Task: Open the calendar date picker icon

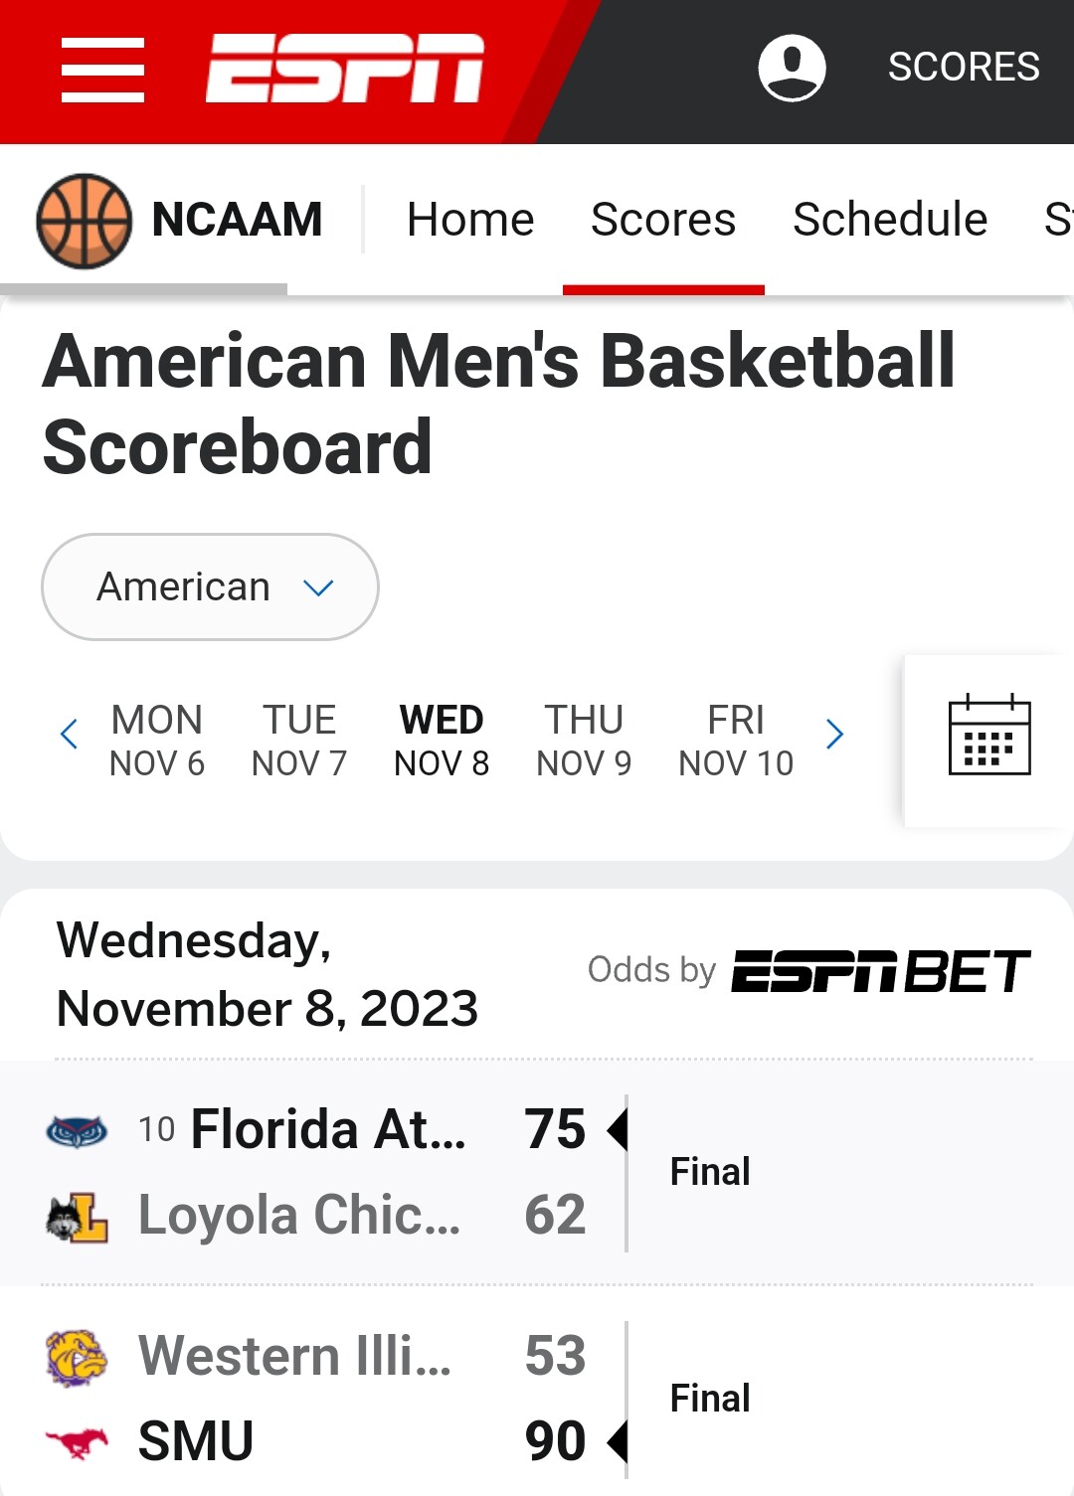Action: [989, 735]
